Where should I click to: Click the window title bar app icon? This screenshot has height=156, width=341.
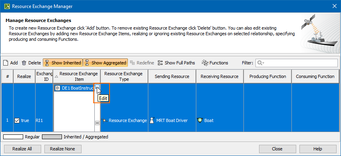(7, 6)
